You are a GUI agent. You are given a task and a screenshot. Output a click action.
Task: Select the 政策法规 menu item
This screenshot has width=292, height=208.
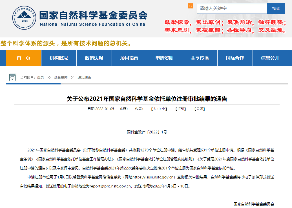pyautogui.click(x=94, y=58)
